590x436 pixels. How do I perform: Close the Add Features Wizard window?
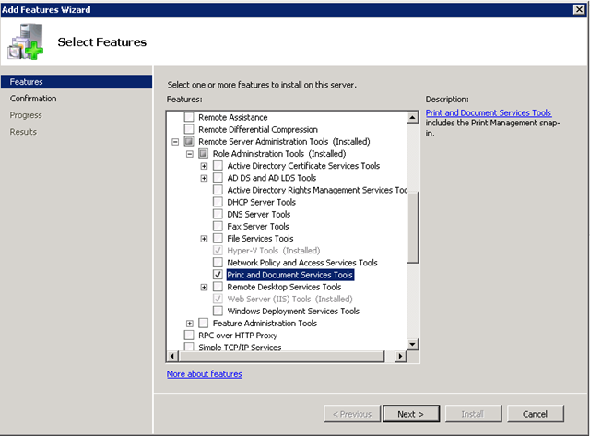(x=578, y=8)
